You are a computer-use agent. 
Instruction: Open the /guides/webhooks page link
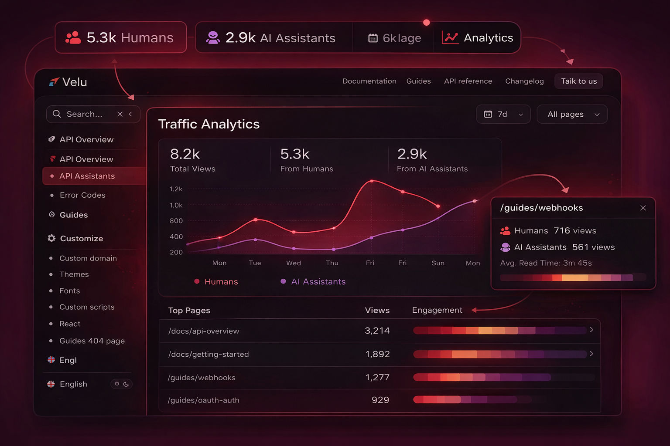pyautogui.click(x=202, y=378)
